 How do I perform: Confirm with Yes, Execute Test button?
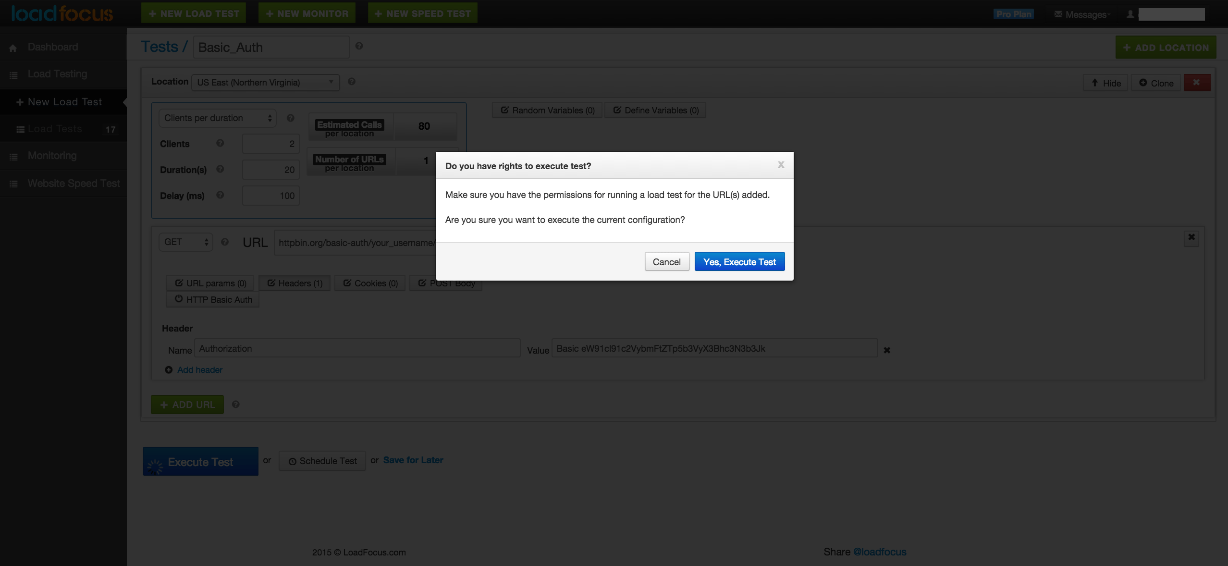[x=739, y=261]
